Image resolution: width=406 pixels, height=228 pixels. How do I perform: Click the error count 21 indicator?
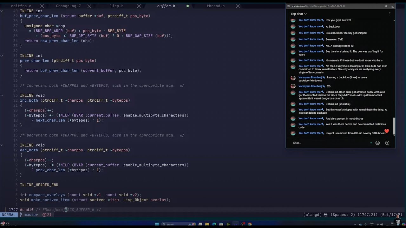(47, 215)
